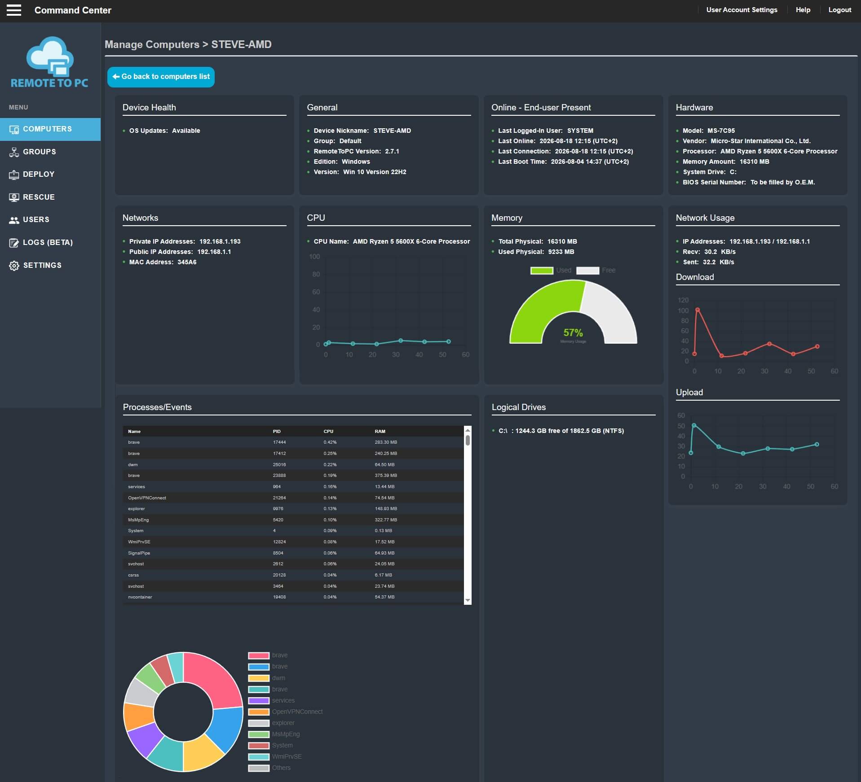Click the process list scroll down arrow
The width and height of the screenshot is (861, 782).
point(468,600)
